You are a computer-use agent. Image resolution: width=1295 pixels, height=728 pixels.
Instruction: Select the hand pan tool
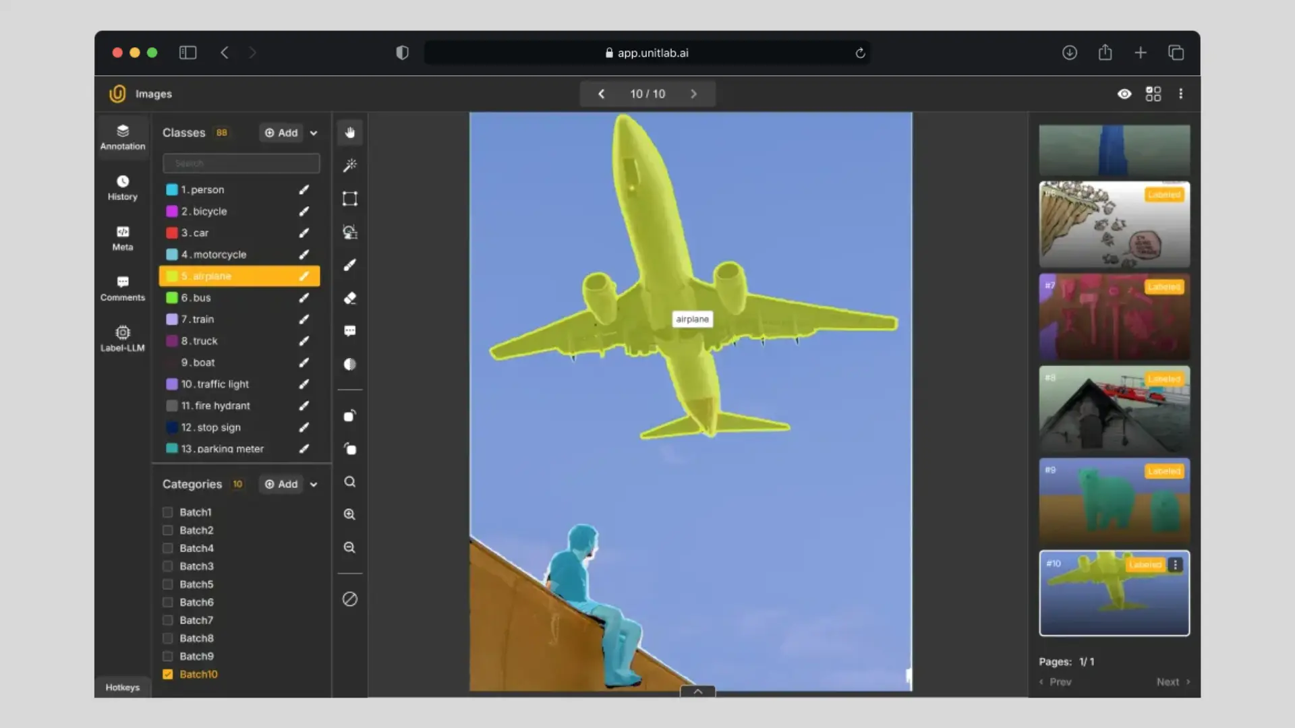tap(349, 132)
